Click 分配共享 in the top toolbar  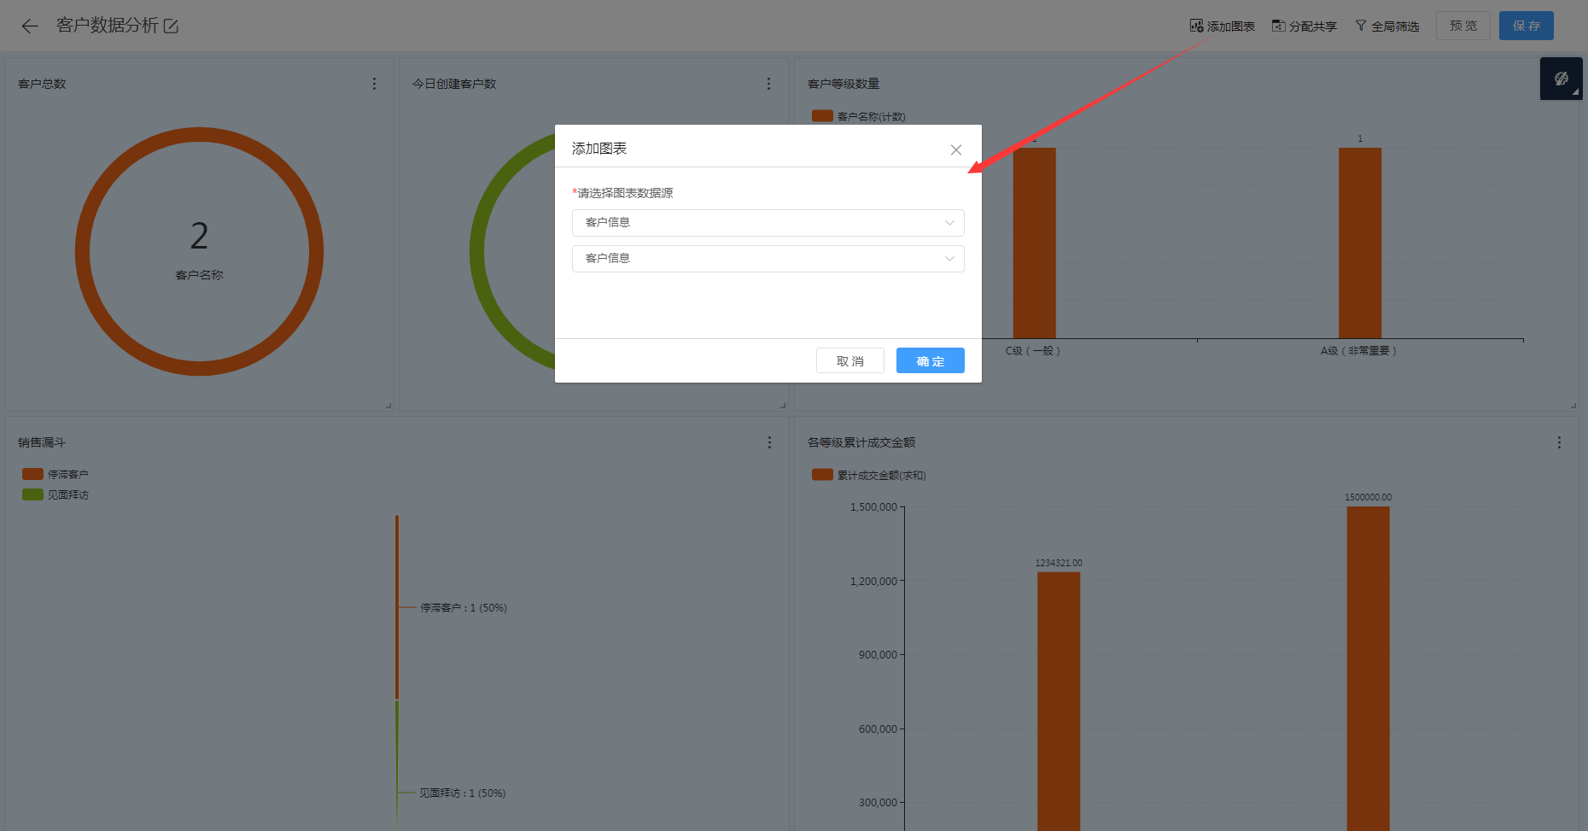1305,26
